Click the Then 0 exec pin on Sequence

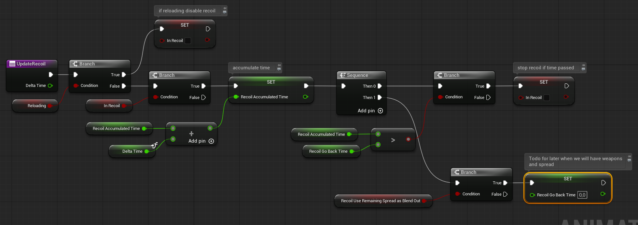coord(380,86)
